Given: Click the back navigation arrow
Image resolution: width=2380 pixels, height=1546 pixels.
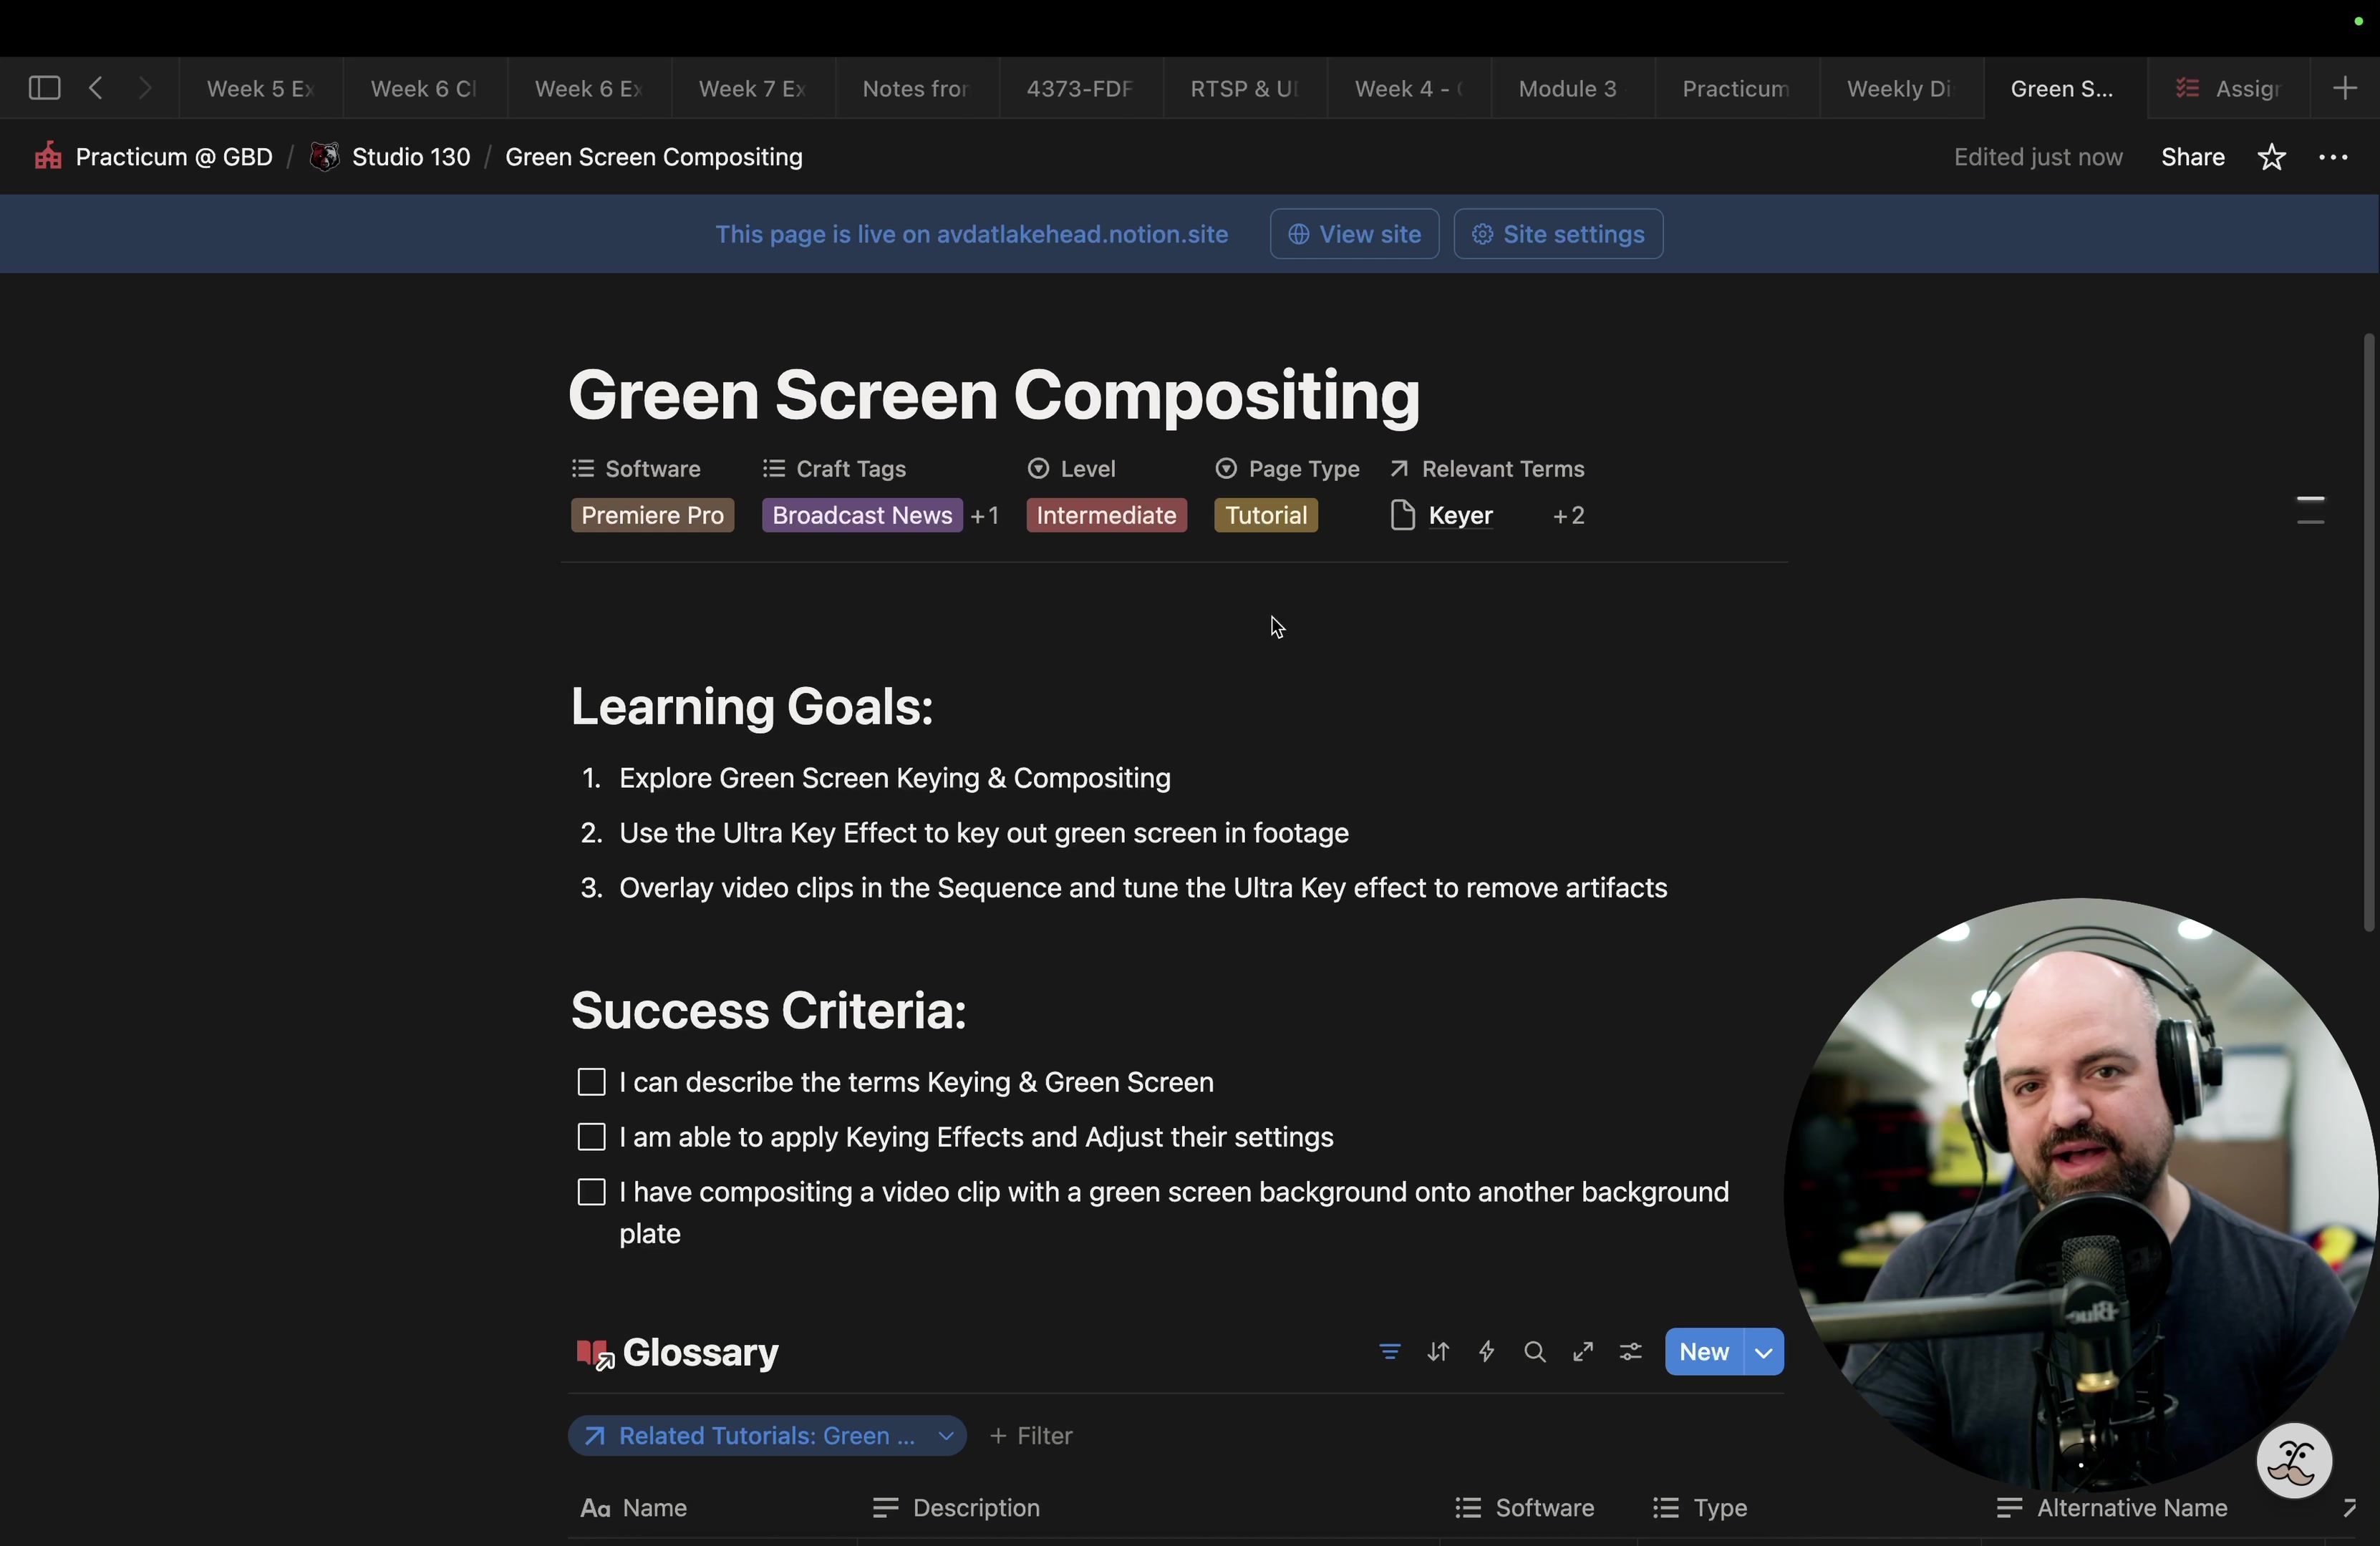Looking at the screenshot, I should [96, 88].
